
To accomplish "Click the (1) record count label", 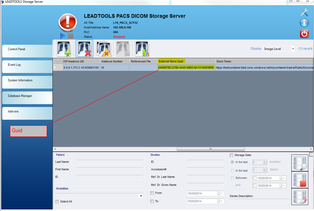I will click(305, 49).
